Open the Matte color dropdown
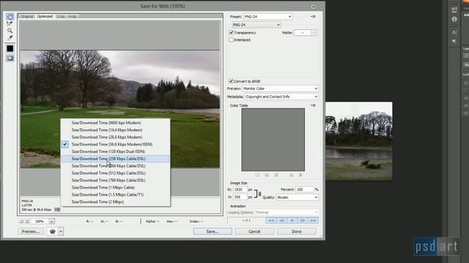Image resolution: width=469 pixels, height=263 pixels. tap(314, 33)
